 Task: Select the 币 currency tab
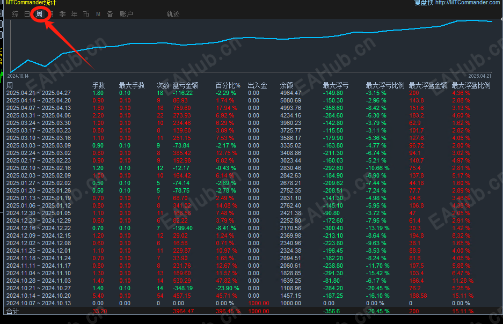(x=86, y=14)
